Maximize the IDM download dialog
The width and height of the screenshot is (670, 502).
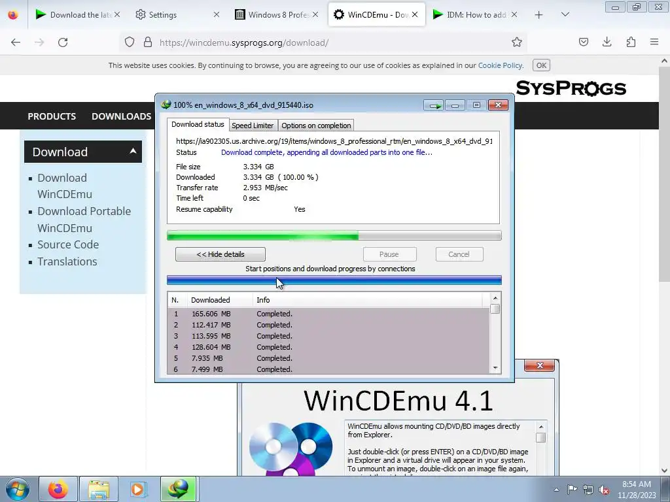click(x=476, y=105)
